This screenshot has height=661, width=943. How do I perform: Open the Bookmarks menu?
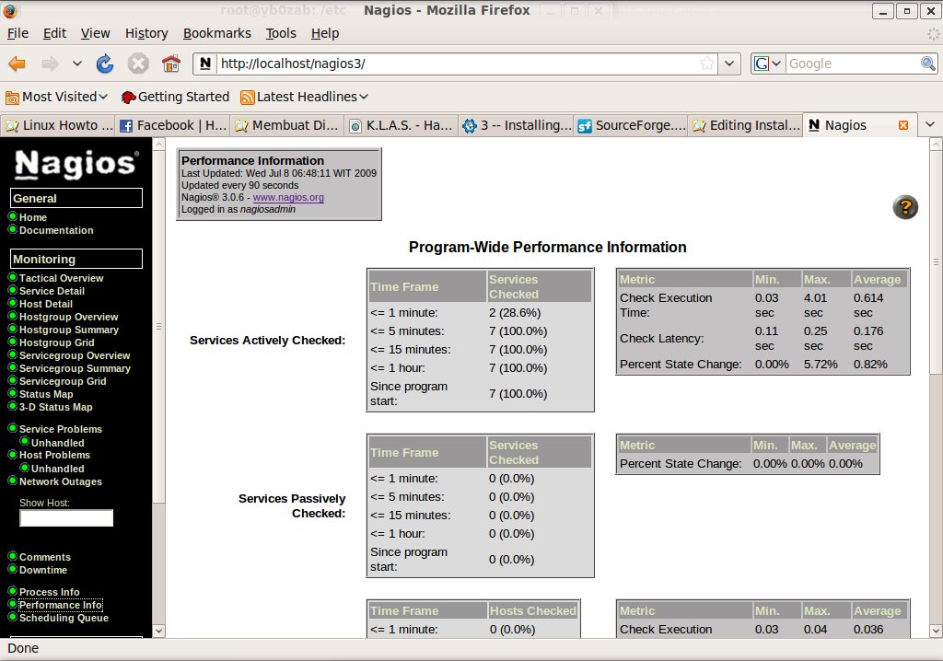(x=216, y=33)
